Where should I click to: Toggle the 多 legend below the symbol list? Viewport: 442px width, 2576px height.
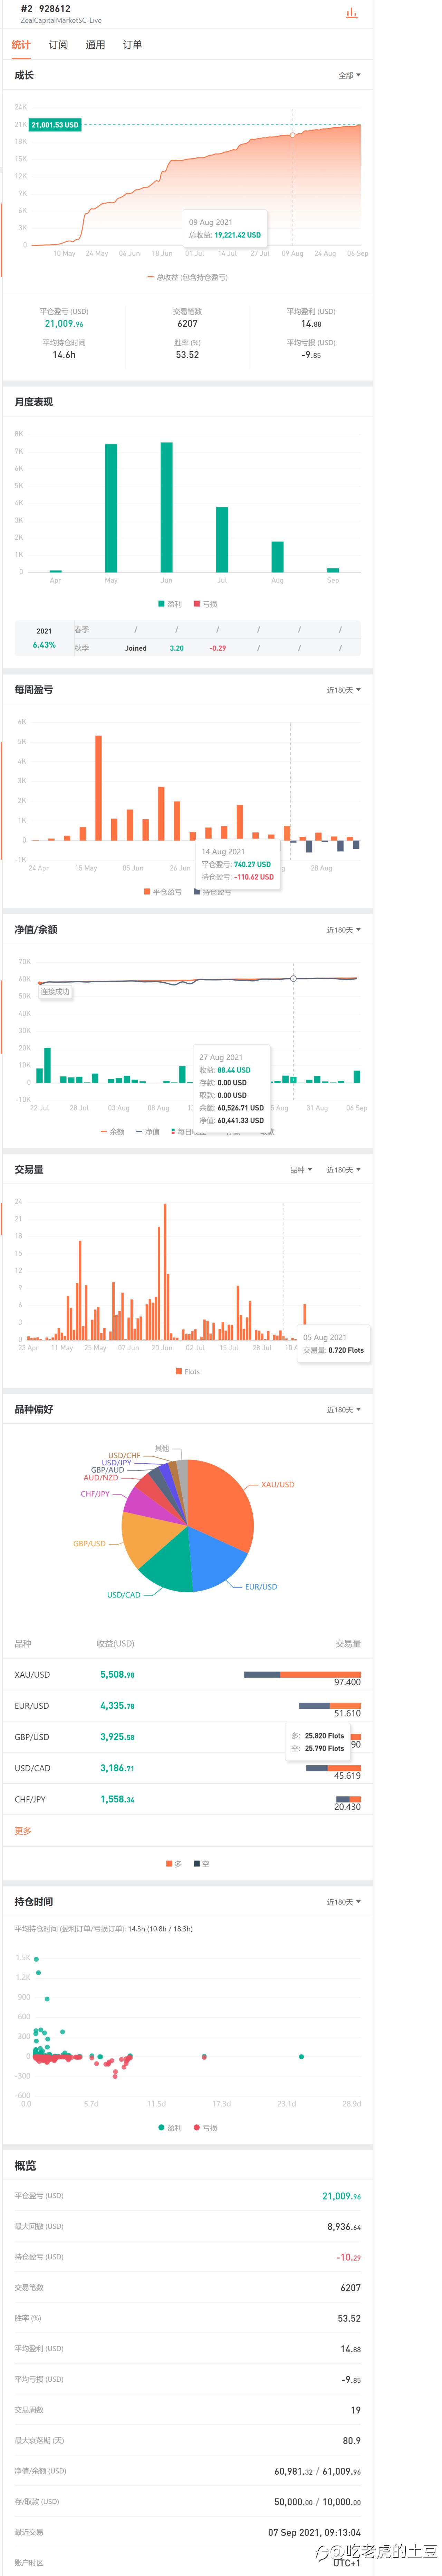click(x=174, y=1864)
